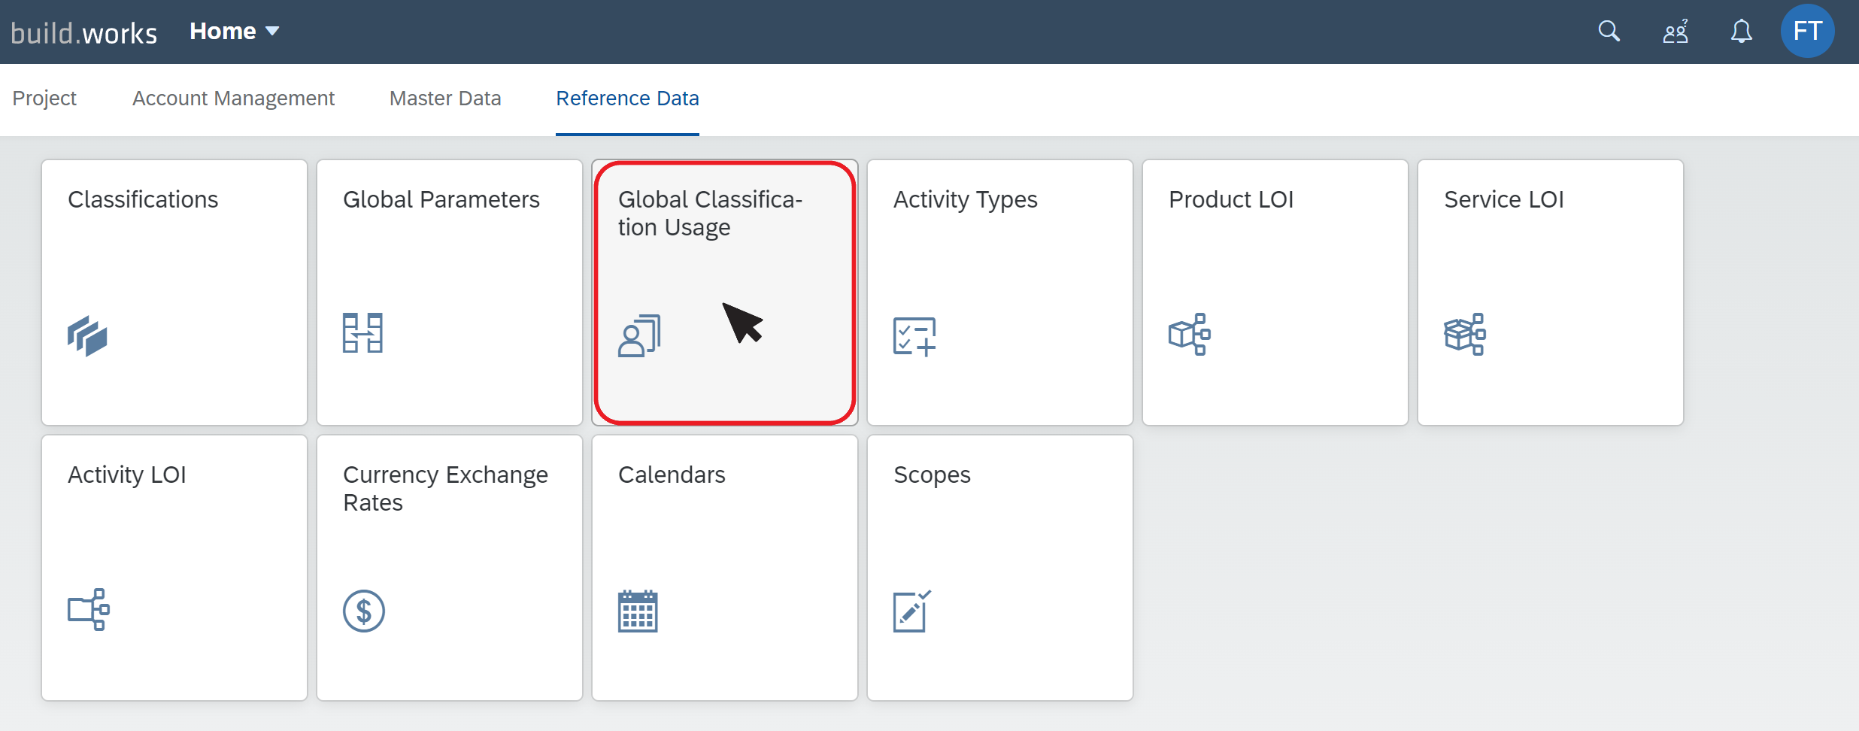
Task: Click the Global Parameters grid icon
Action: [x=363, y=332]
